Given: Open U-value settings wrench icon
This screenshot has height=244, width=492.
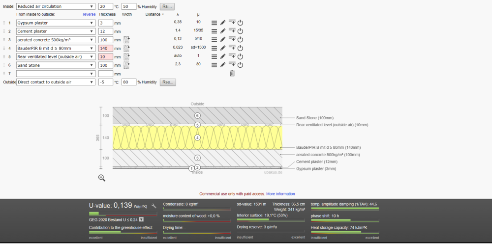Looking at the screenshot, I should pyautogui.click(x=154, y=206).
